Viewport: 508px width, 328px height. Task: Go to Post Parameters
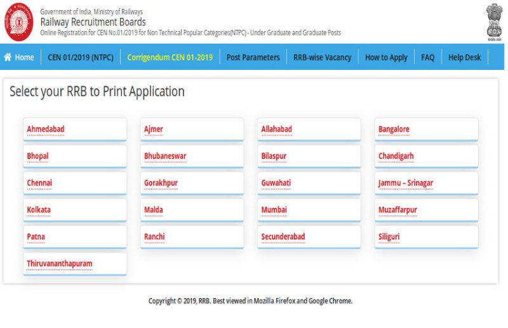[x=253, y=57]
